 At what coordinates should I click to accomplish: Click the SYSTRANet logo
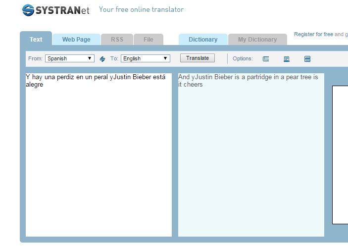click(56, 10)
